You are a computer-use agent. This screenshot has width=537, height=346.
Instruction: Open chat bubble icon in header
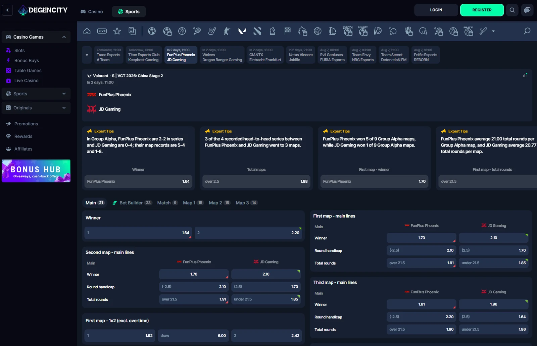coord(527,10)
